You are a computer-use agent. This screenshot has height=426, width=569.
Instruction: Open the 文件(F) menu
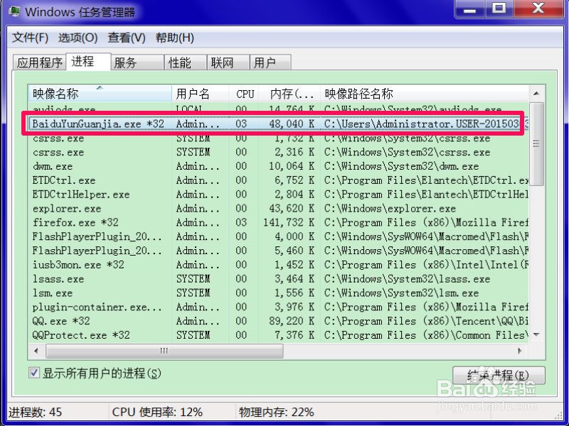pos(30,38)
